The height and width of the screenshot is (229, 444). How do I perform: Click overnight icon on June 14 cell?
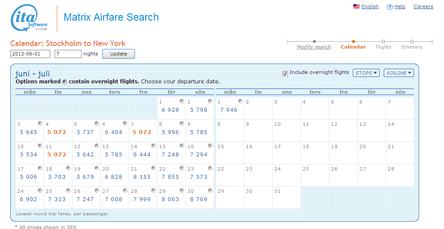(153, 146)
